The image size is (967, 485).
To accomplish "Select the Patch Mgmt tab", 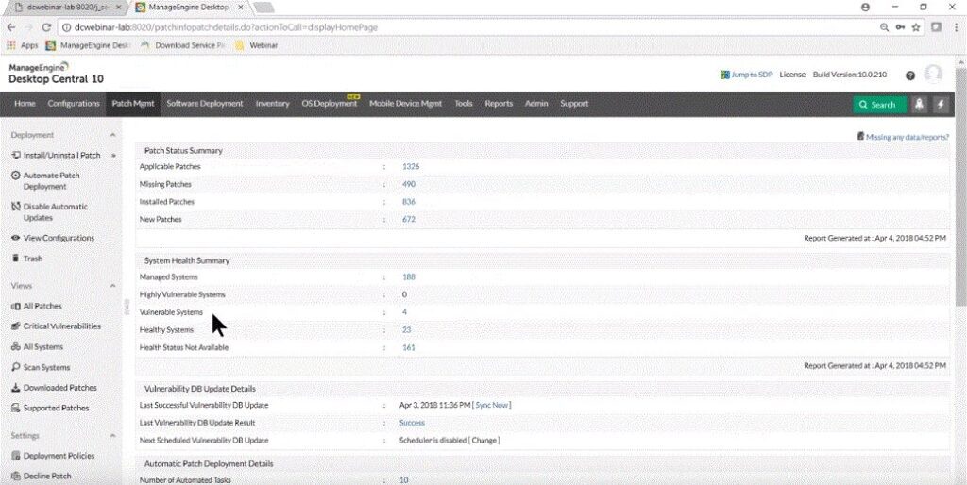I will click(132, 104).
